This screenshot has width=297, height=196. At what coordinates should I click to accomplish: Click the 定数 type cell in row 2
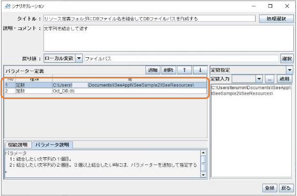coord(34,91)
